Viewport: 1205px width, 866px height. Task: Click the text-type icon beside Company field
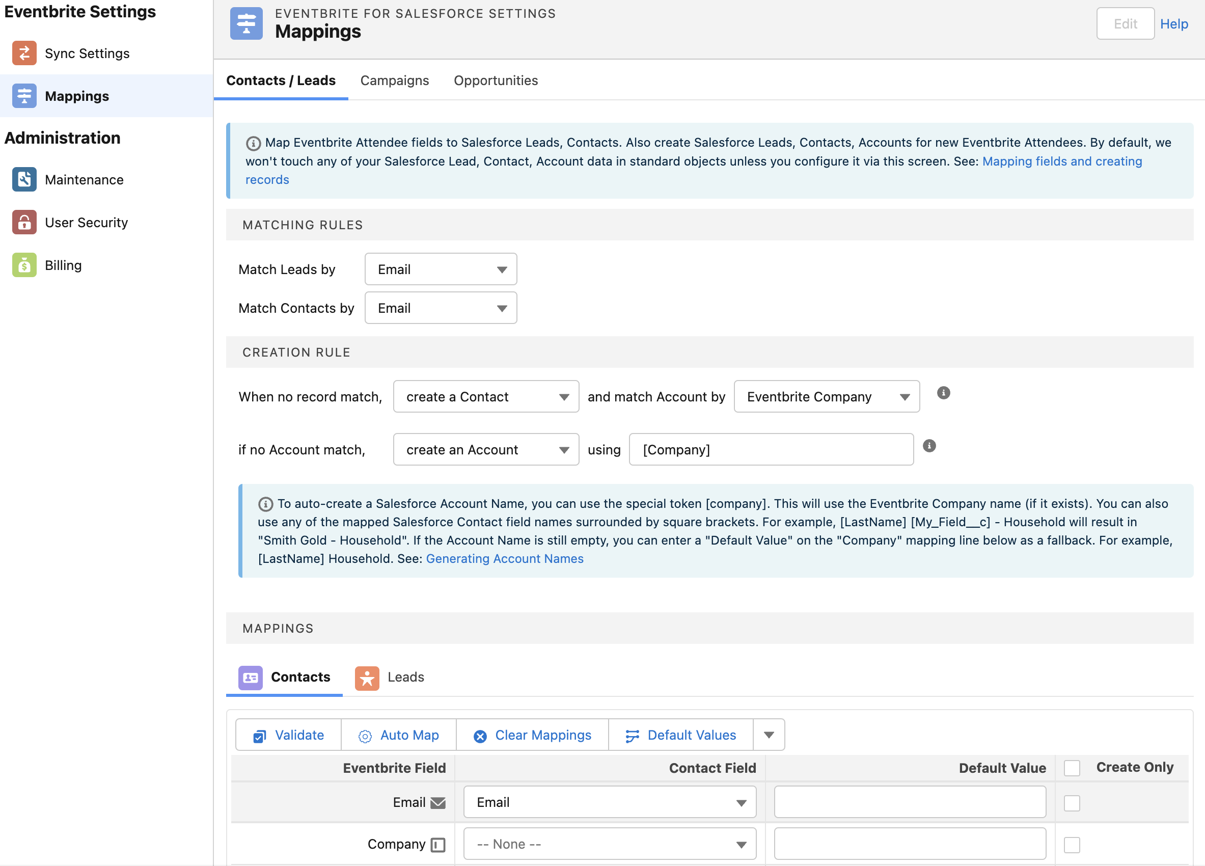[438, 844]
